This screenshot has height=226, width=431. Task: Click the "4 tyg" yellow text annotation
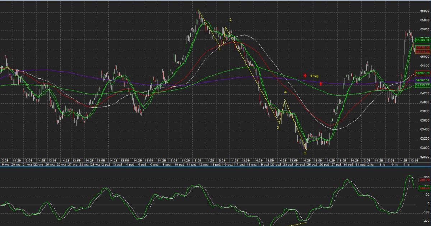click(x=314, y=76)
